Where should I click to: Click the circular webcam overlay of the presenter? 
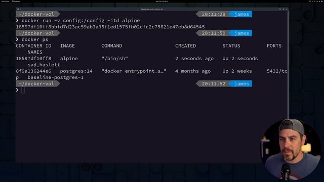coord(290,150)
